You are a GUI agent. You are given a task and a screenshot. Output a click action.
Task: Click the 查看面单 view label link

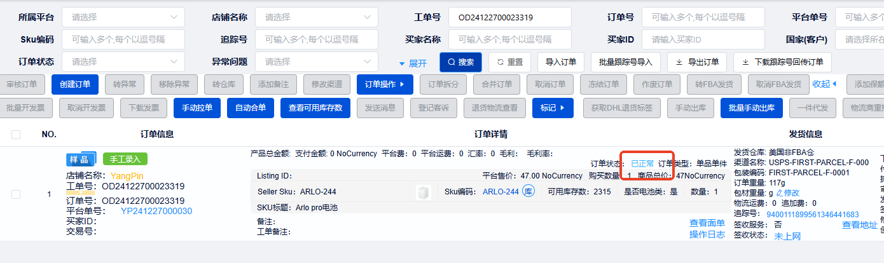coord(707,223)
